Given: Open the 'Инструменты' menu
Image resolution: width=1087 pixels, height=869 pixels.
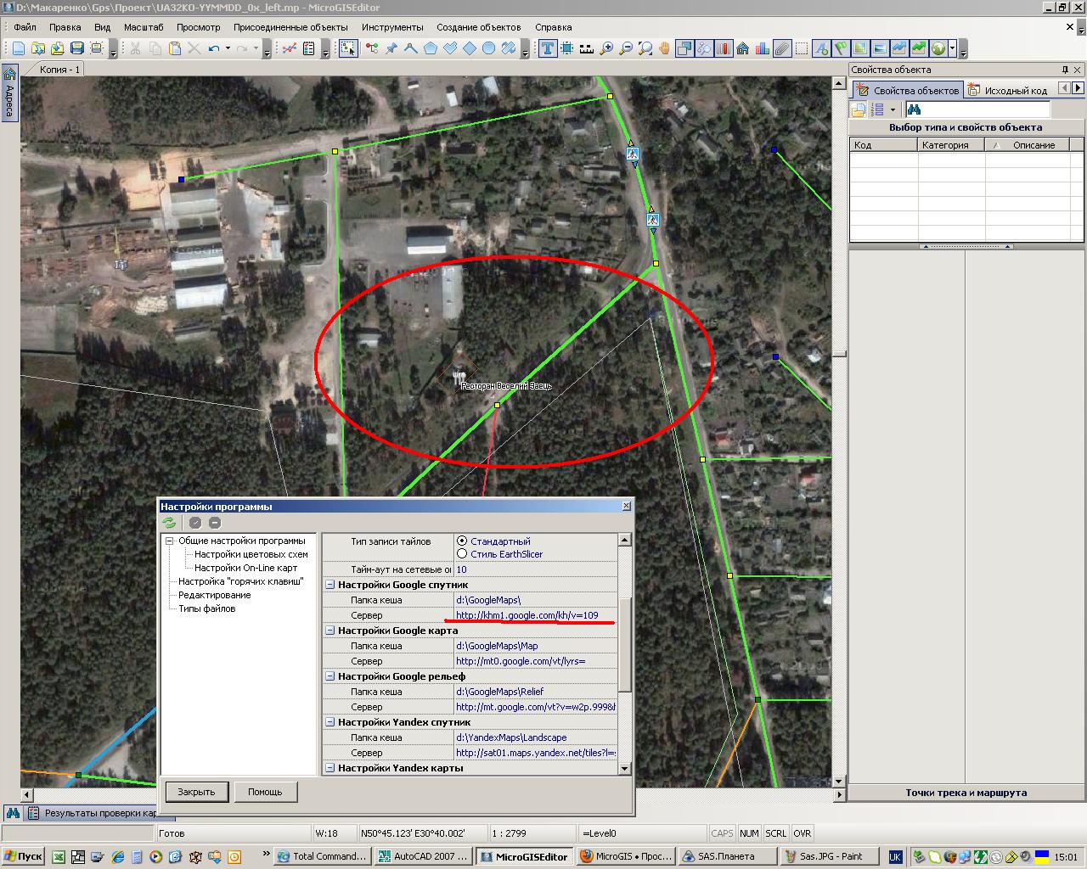Looking at the screenshot, I should (x=391, y=27).
